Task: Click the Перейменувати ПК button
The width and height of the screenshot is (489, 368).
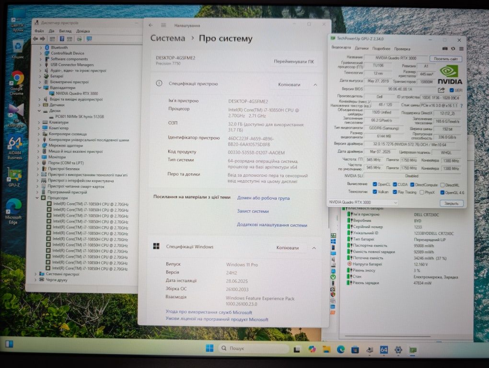Action: (294, 62)
